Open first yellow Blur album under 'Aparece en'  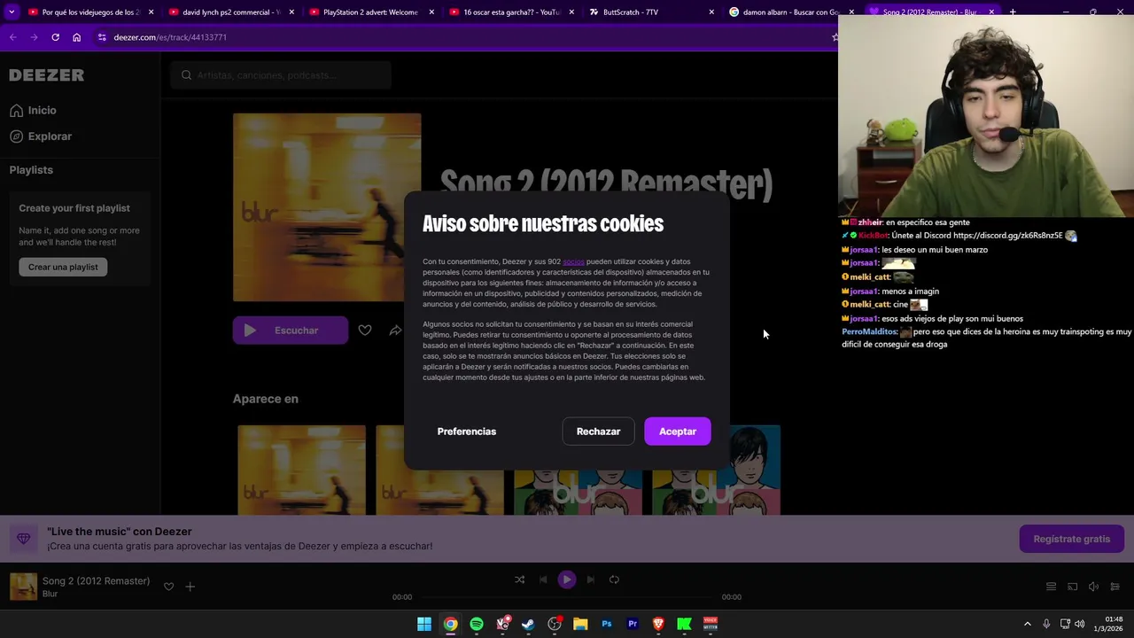301,470
